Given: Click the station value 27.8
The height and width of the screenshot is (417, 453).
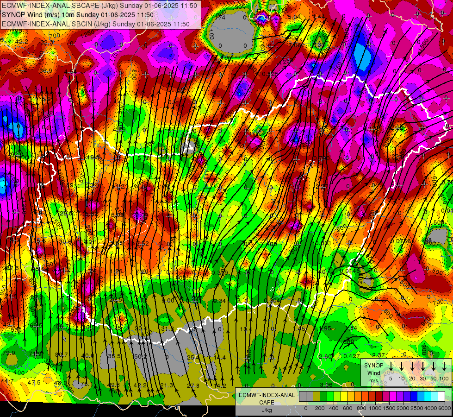Looking at the screenshot, I should pos(193,386).
